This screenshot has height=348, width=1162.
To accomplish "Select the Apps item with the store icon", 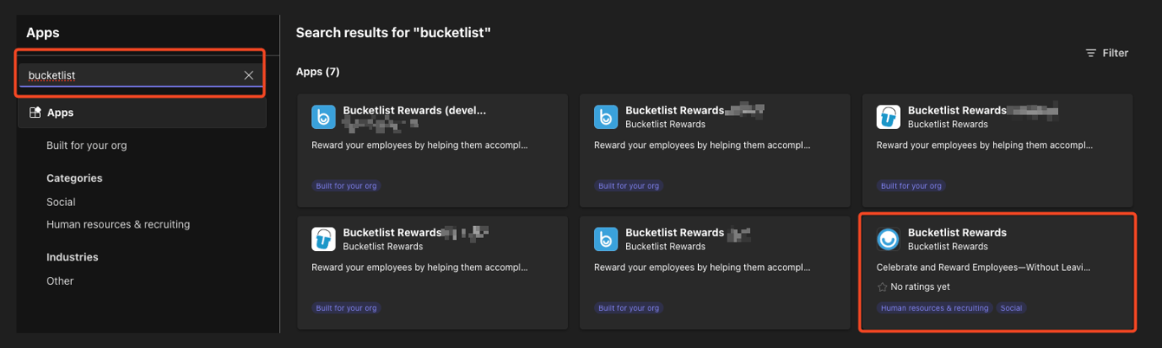I will pos(142,113).
